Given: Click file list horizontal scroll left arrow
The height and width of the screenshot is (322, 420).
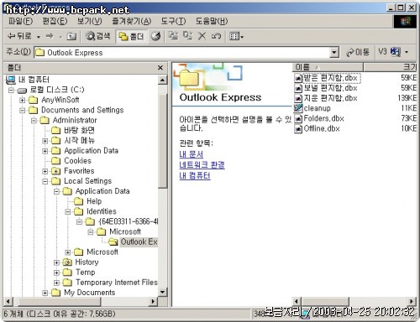Looking at the screenshot, I should tap(297, 301).
